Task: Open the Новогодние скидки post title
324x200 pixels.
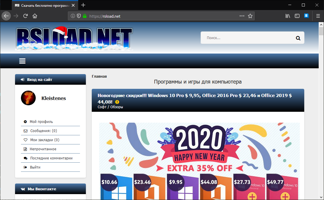Action: [x=195, y=99]
